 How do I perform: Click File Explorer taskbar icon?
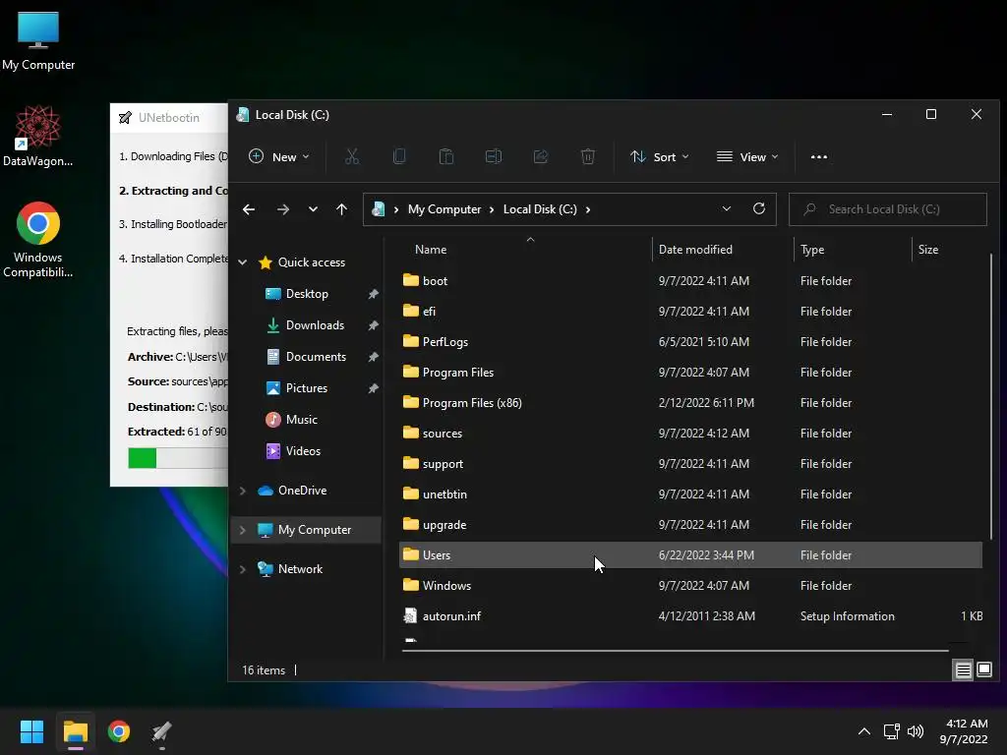point(75,731)
